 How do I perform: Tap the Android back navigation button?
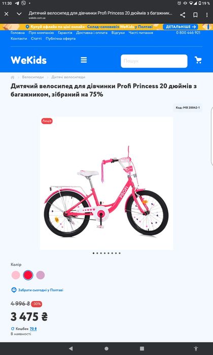(71, 348)
